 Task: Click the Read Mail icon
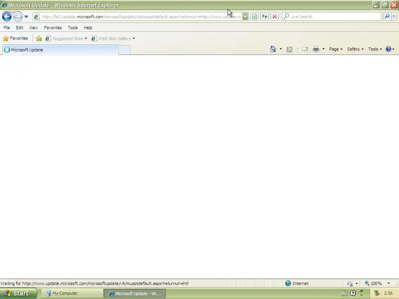[x=305, y=49]
